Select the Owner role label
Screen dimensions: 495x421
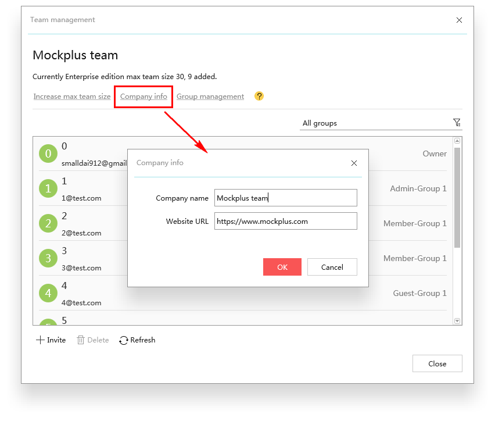tap(435, 154)
